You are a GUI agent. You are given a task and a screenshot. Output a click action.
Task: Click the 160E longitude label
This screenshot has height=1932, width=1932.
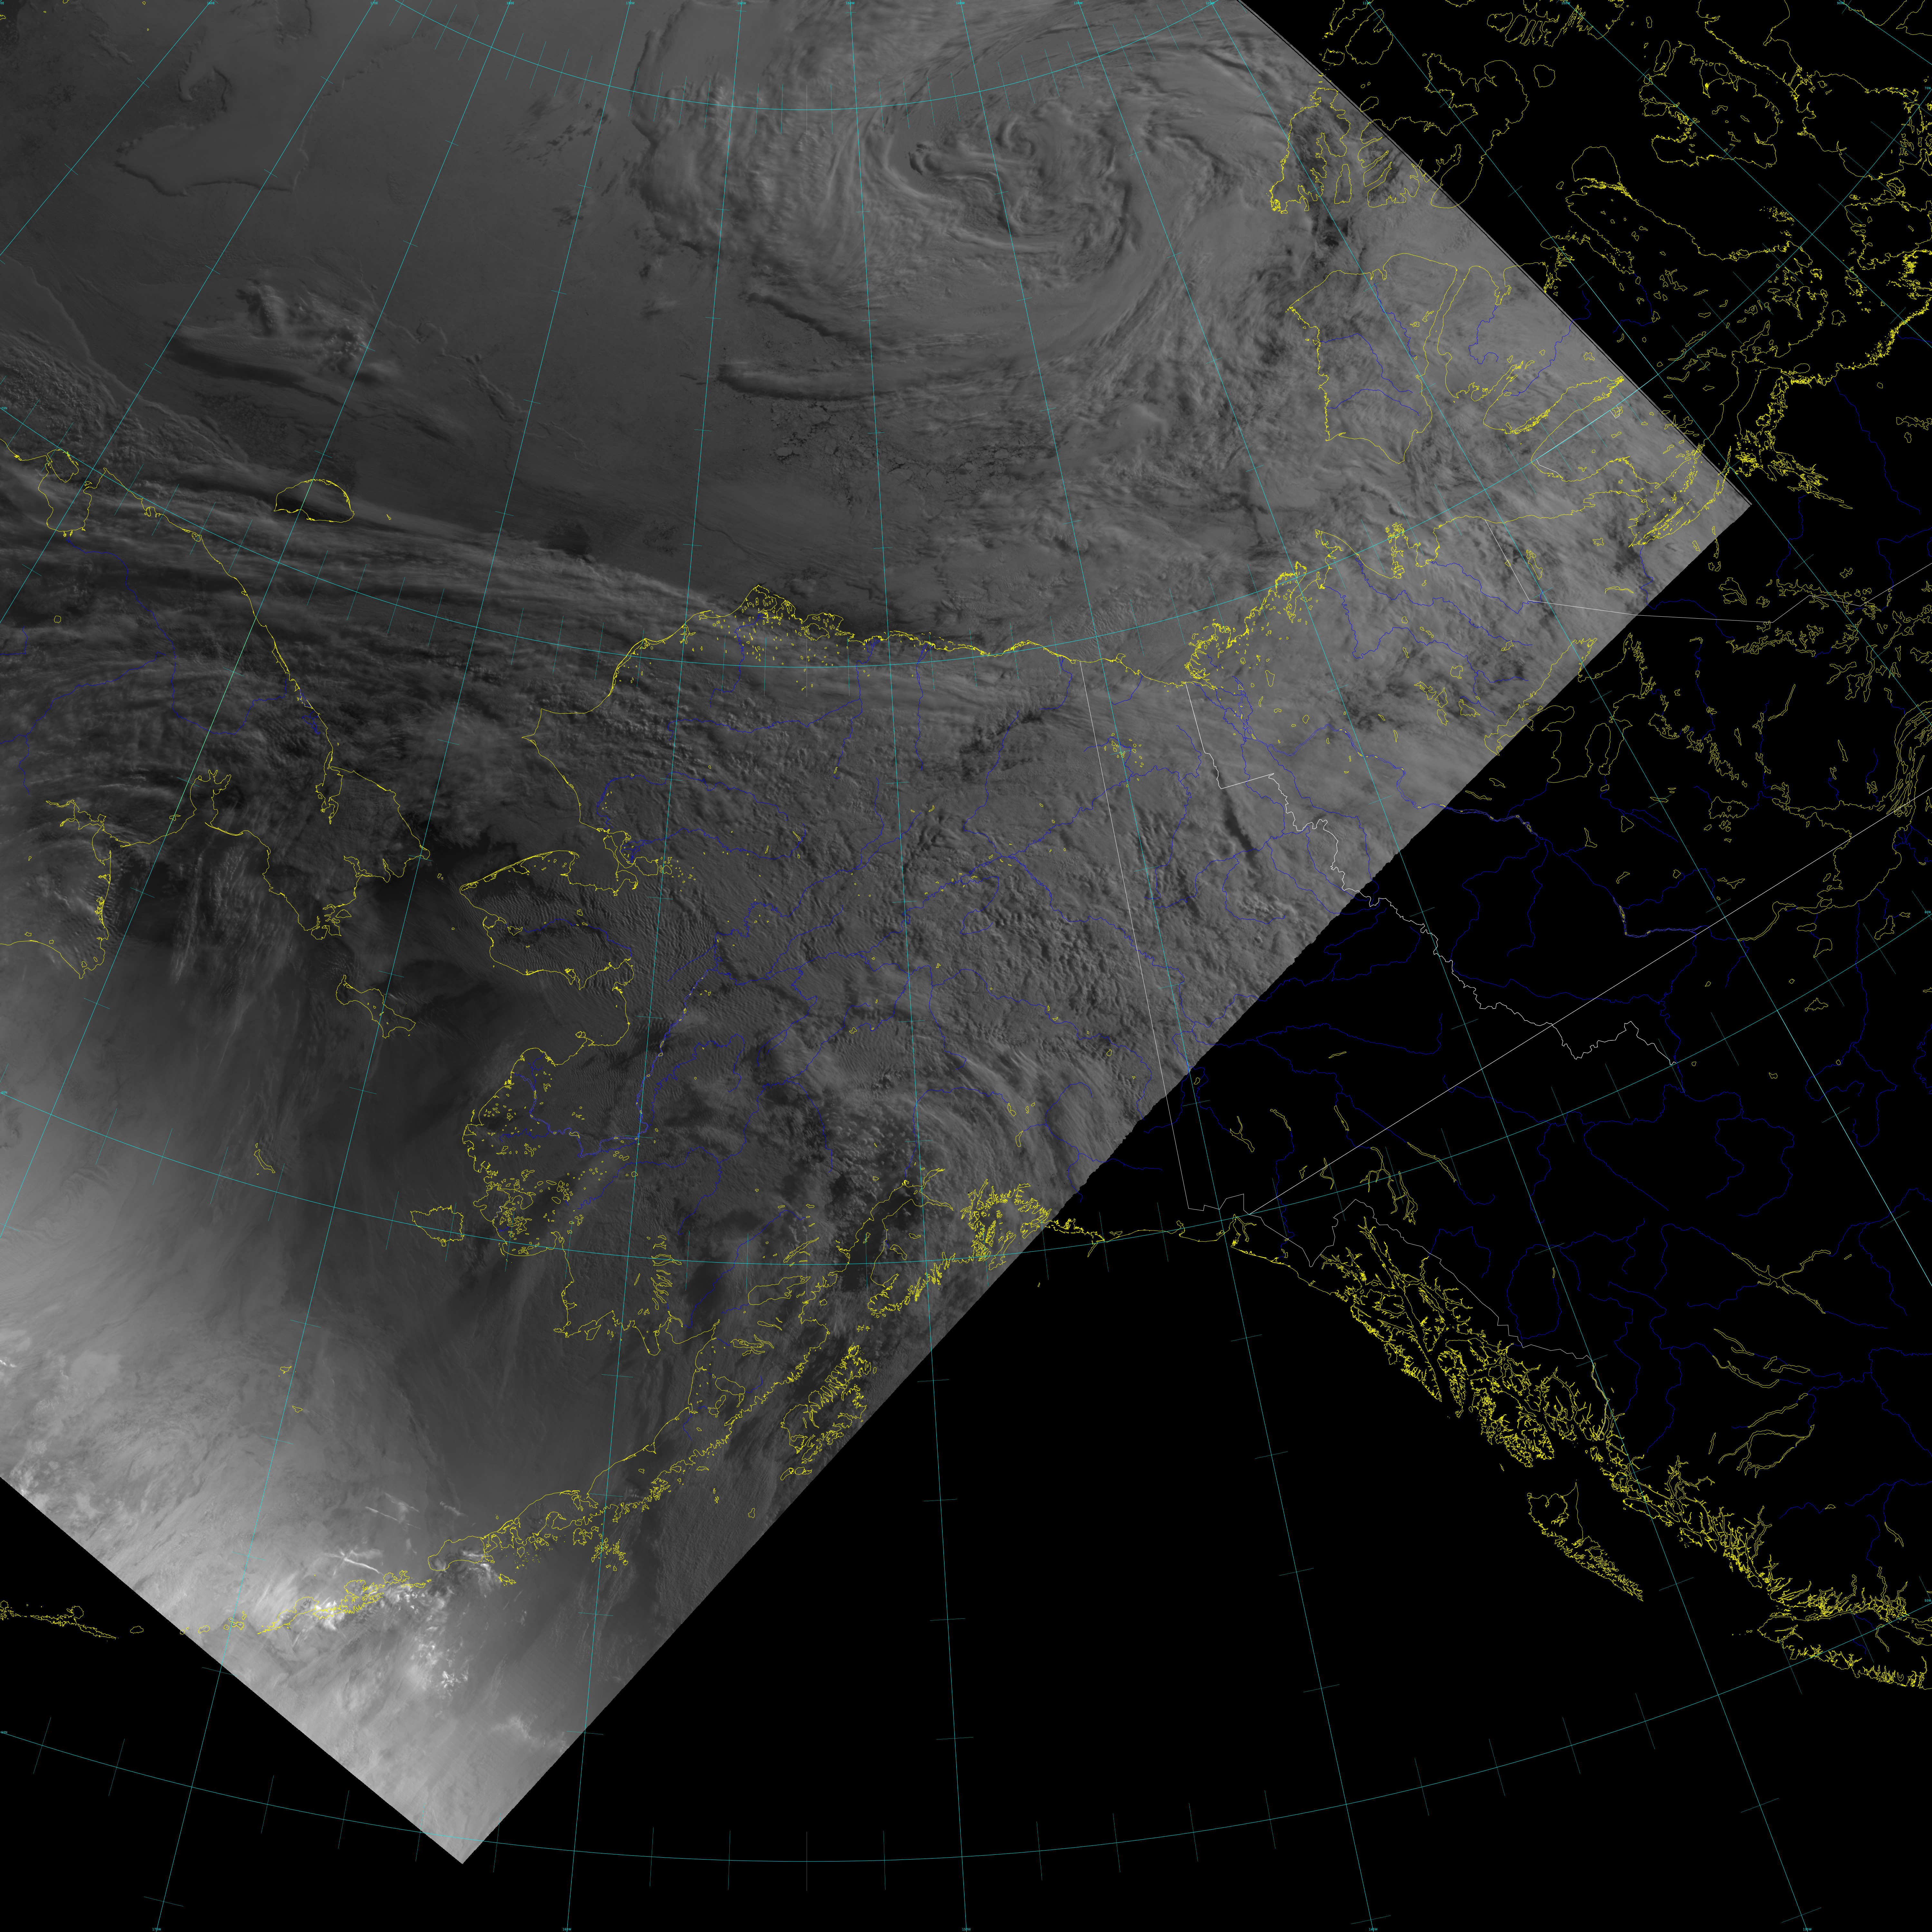tap(211, 3)
